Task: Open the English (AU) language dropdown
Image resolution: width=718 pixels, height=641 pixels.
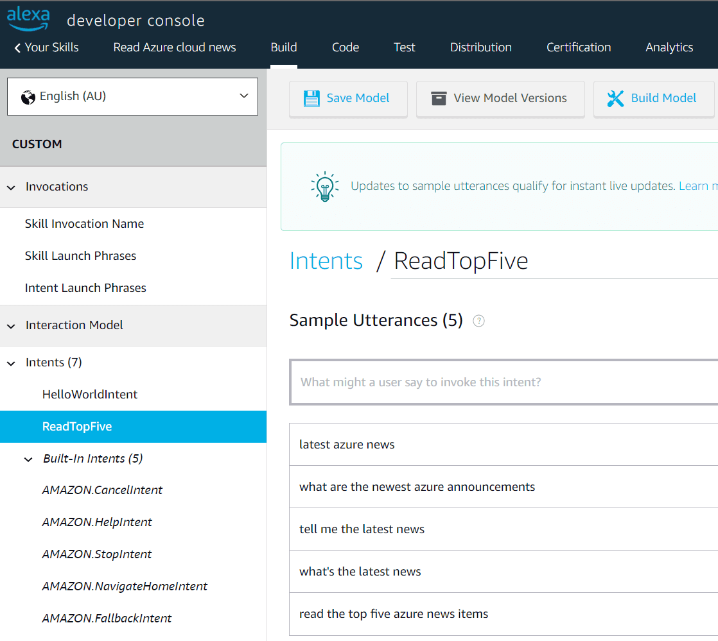Action: point(132,96)
